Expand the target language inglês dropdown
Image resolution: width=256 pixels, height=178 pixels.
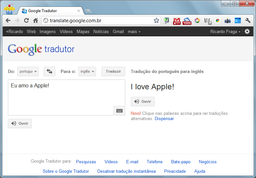pyautogui.click(x=87, y=71)
